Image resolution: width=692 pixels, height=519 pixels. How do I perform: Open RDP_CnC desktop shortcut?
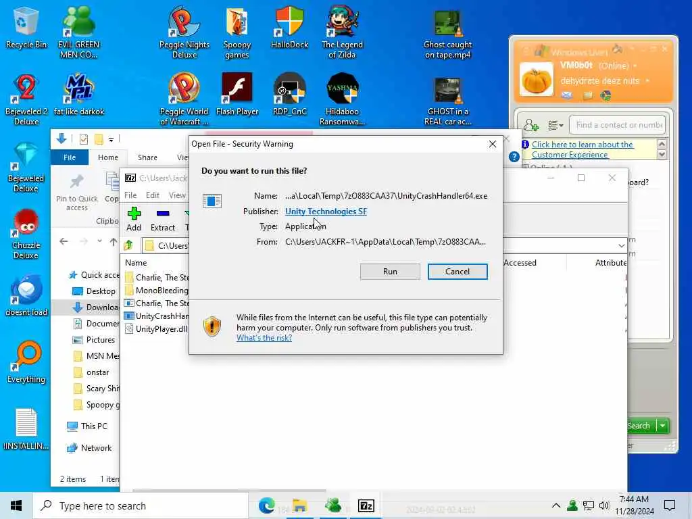click(289, 95)
